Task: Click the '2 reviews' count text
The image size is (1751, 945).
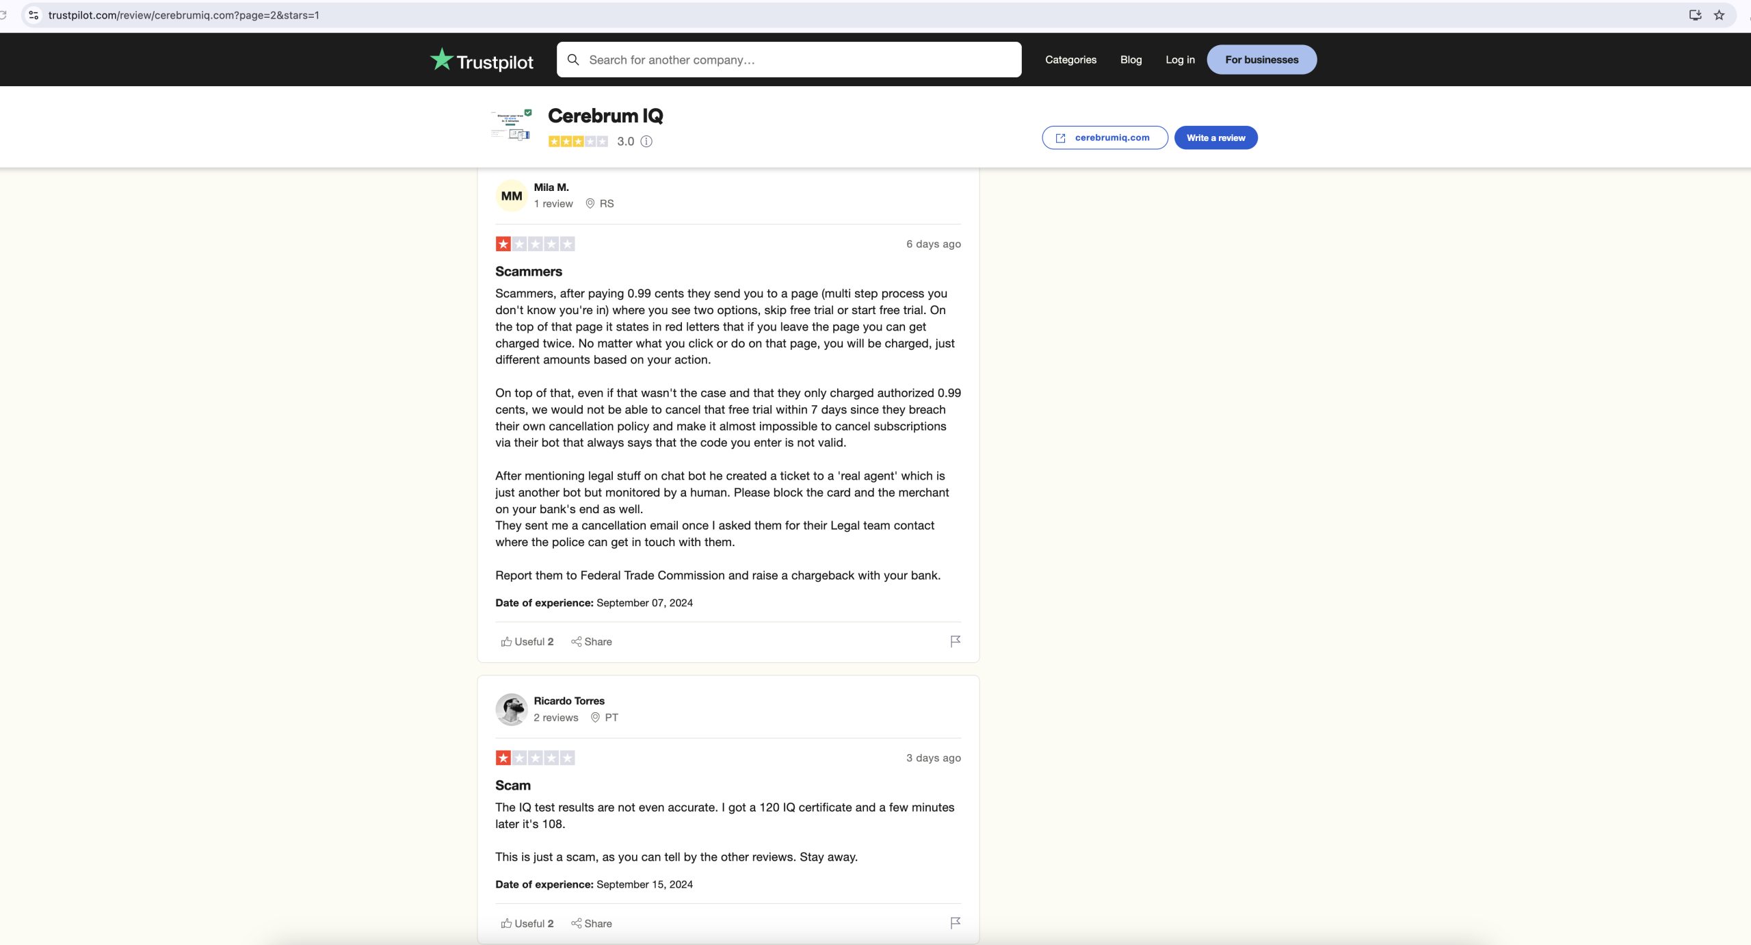Action: [555, 718]
